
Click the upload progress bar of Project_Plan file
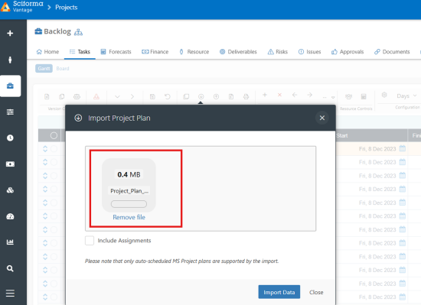(x=129, y=204)
